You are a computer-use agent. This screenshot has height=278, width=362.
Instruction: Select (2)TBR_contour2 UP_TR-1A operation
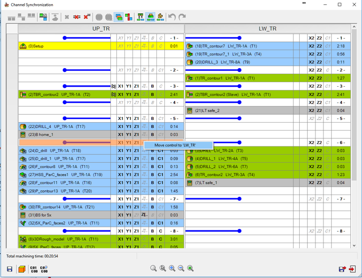(x=101, y=95)
